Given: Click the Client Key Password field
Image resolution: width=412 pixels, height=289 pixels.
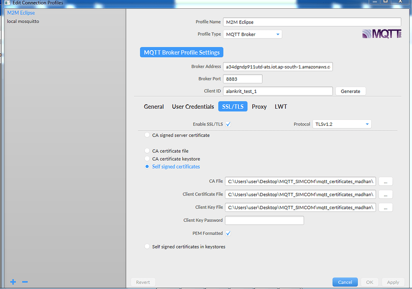Looking at the screenshot, I should pos(264,221).
